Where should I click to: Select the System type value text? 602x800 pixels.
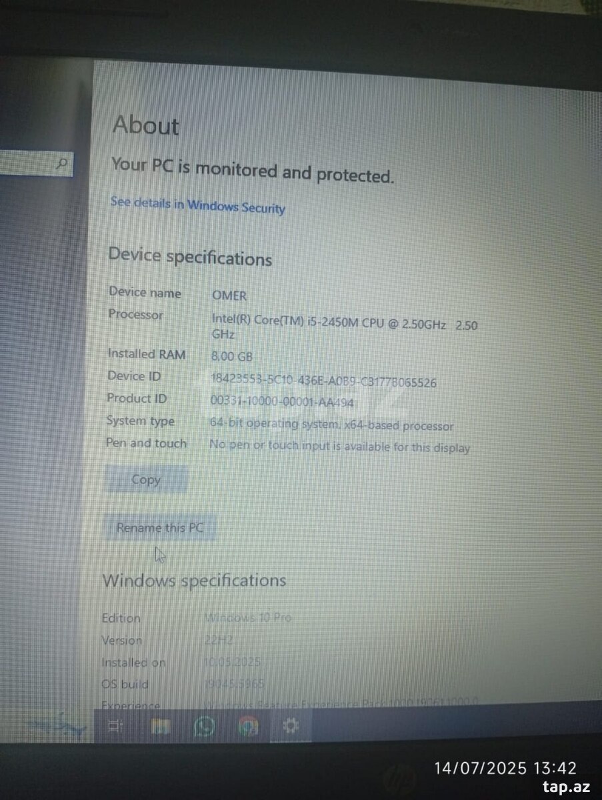click(331, 425)
